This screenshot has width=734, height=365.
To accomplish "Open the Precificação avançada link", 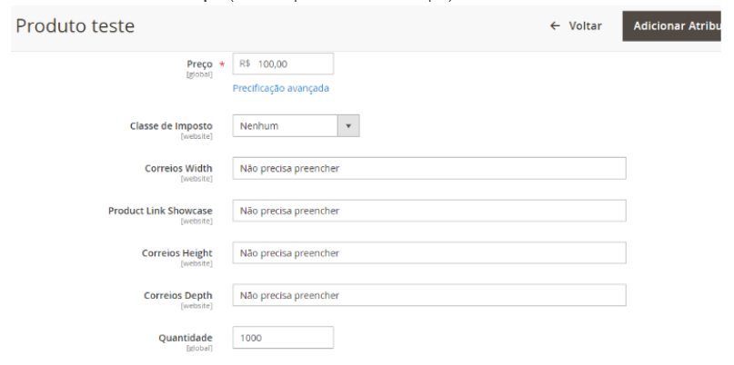I will [280, 88].
